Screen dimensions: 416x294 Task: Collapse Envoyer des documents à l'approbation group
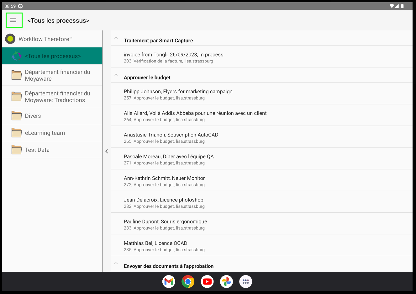[x=116, y=263]
